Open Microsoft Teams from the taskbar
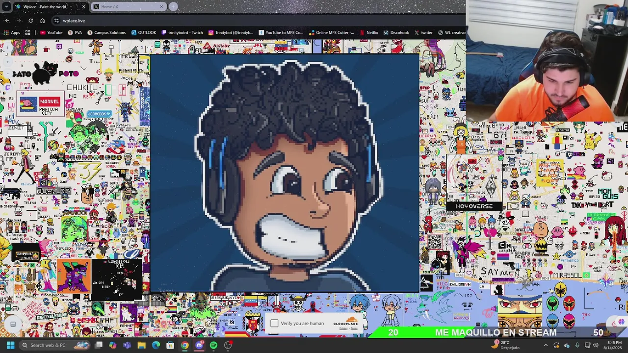 127,345
